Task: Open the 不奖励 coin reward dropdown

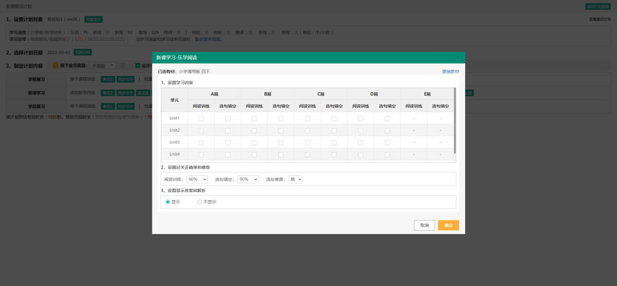Action: click(103, 66)
